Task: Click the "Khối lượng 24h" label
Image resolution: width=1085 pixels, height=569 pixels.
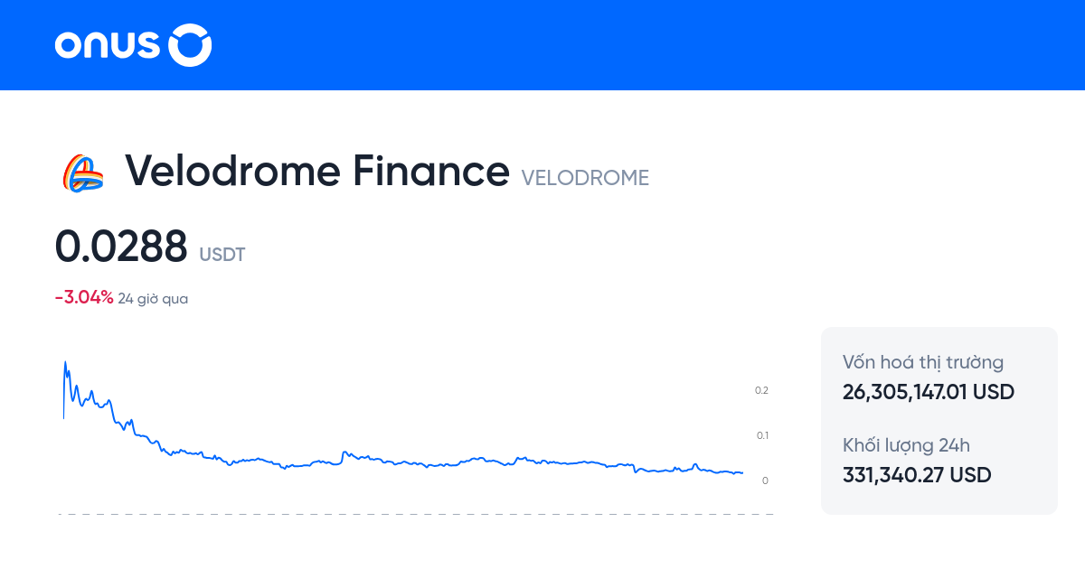Action: pyautogui.click(x=906, y=445)
